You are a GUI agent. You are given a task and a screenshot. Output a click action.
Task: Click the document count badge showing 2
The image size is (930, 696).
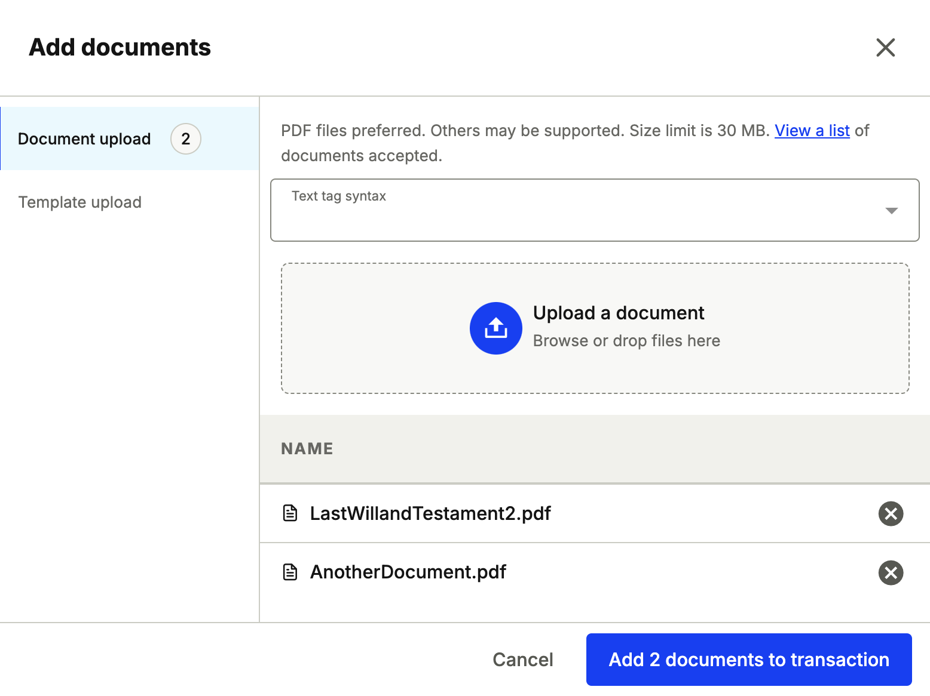pyautogui.click(x=185, y=139)
